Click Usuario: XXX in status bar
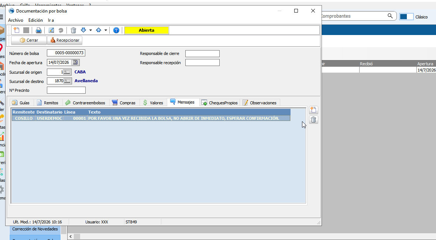Viewport: 436px width, 240px height. coord(96,222)
